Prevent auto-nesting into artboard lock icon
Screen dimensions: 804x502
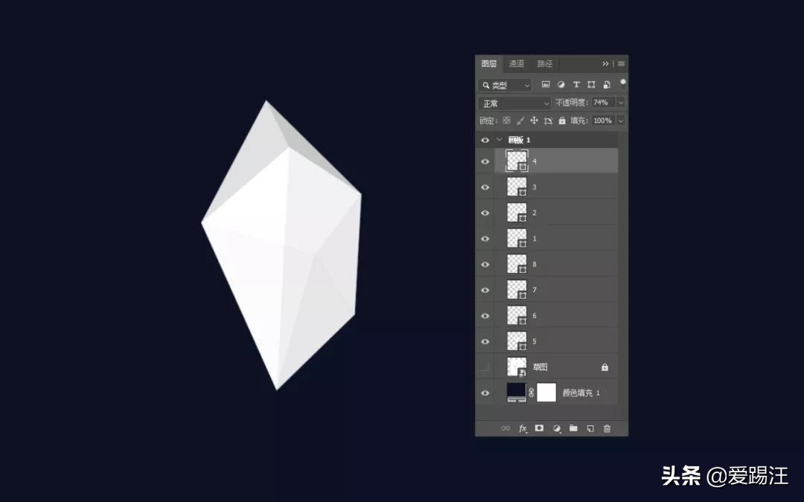pyautogui.click(x=548, y=120)
